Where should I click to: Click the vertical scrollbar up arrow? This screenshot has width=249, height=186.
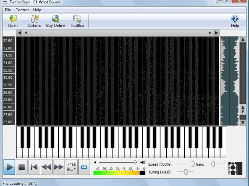243,39
